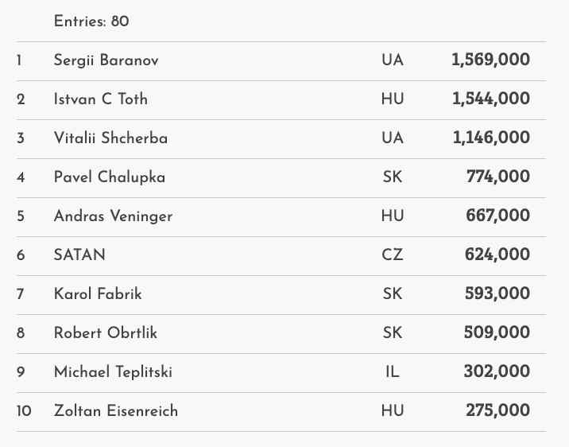
Task: Click the 1,146,000 chip value
Action: coord(491,138)
